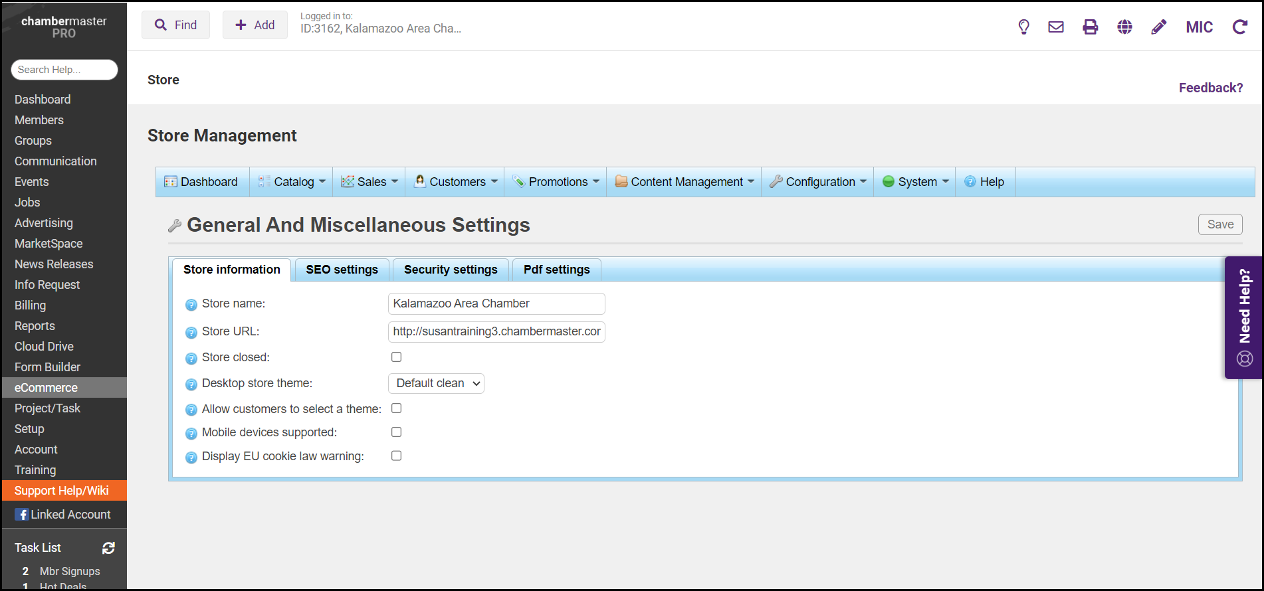Viewport: 1264px width, 591px height.
Task: Open the Desktop store theme dropdown
Action: (x=436, y=384)
